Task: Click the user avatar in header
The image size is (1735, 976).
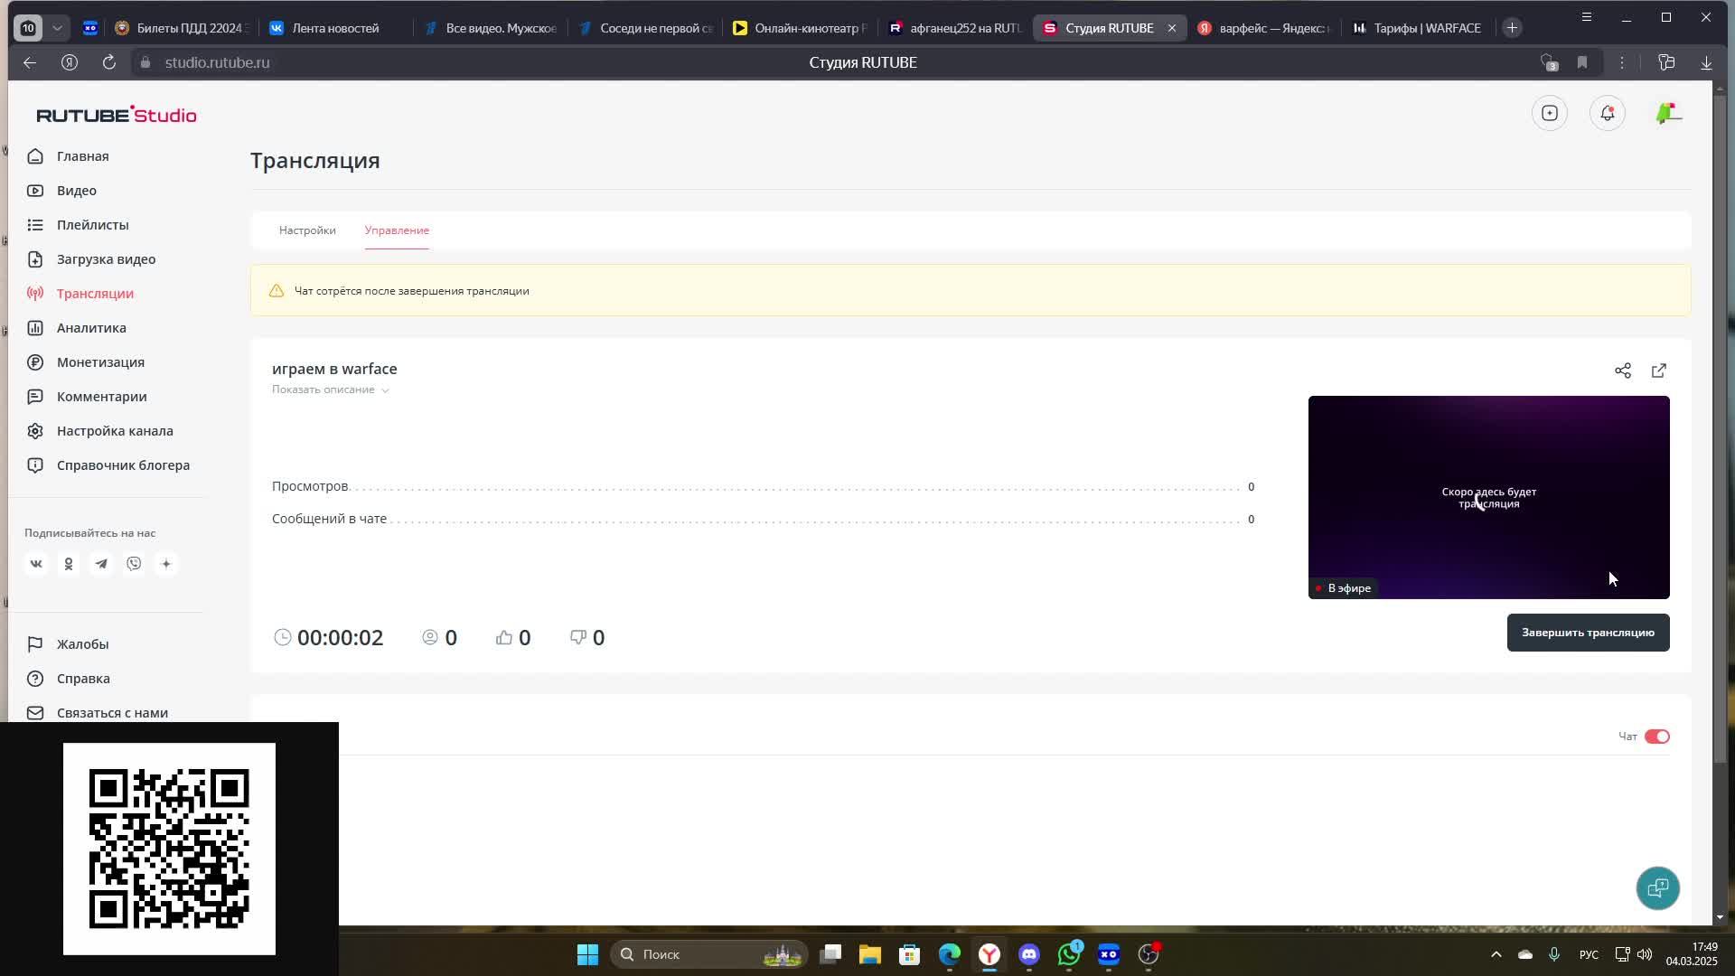Action: 1667,114
